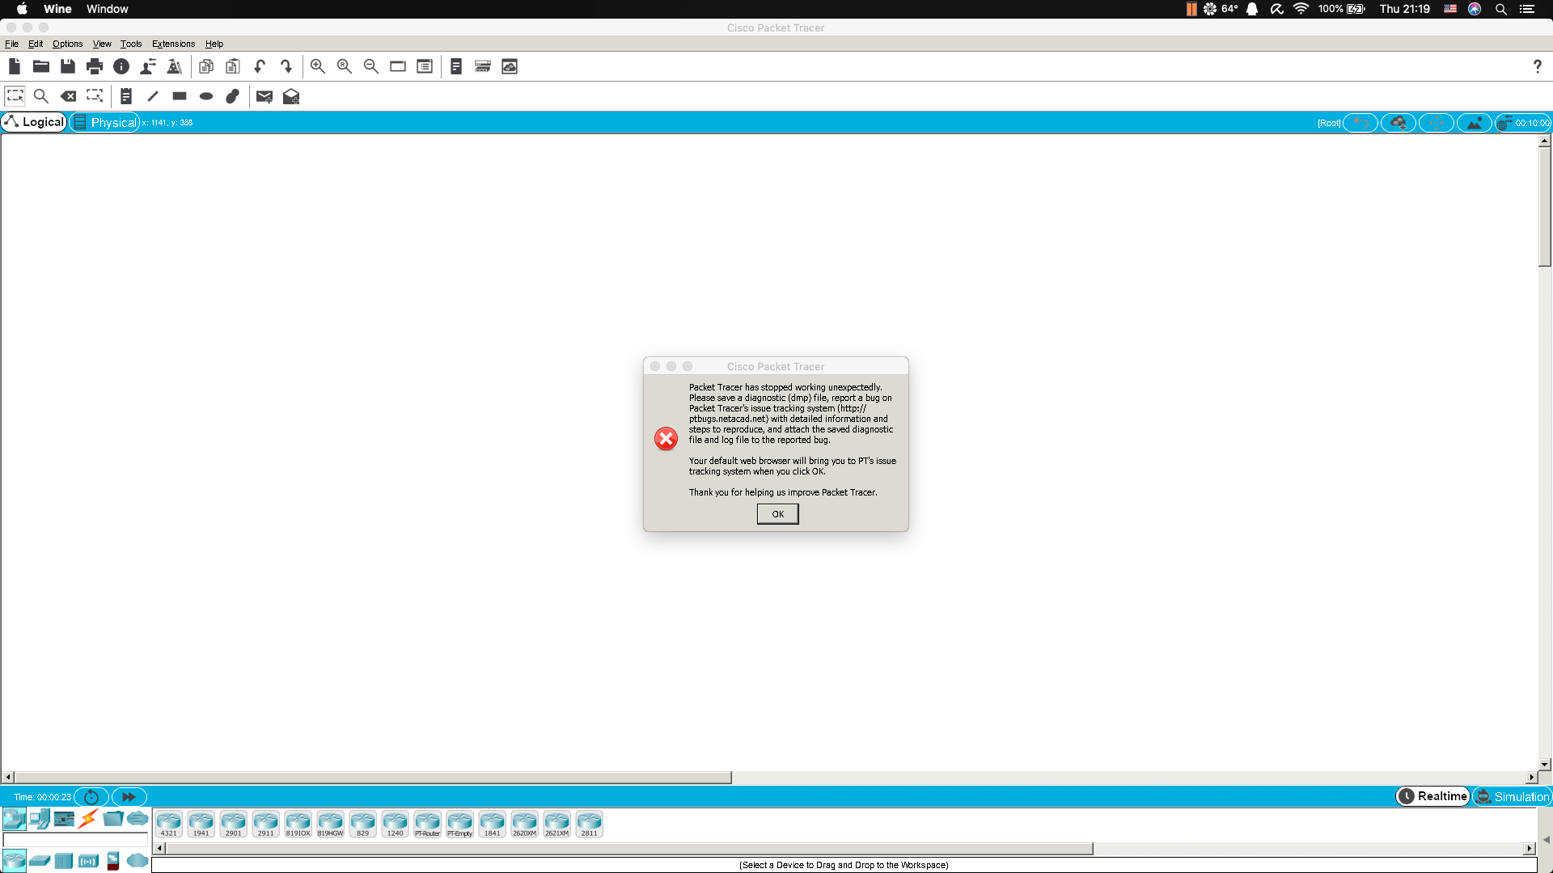Open network information (i icon)
The height and width of the screenshot is (873, 1553).
tap(121, 66)
